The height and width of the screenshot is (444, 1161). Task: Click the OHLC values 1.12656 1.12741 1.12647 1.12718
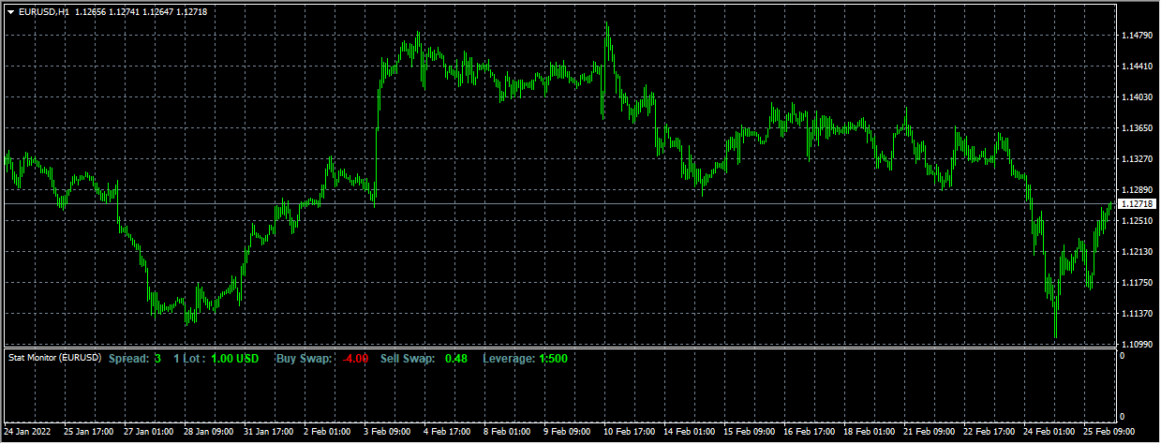pos(141,11)
